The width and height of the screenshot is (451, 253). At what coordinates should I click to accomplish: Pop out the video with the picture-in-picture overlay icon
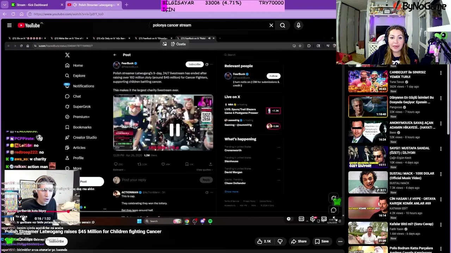(x=165, y=44)
